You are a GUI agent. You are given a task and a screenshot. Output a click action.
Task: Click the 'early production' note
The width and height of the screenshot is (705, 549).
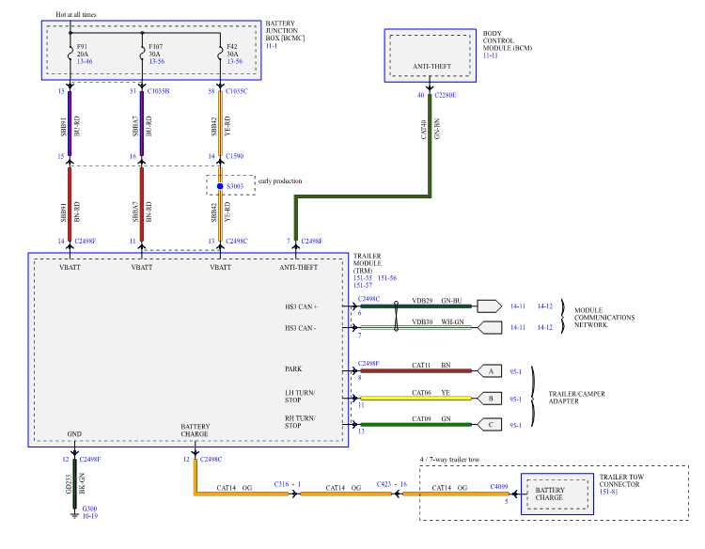(280, 181)
